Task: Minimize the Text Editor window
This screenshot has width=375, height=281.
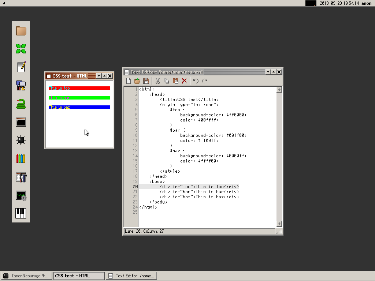Action: click(x=268, y=72)
